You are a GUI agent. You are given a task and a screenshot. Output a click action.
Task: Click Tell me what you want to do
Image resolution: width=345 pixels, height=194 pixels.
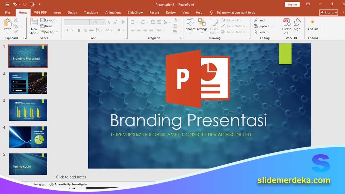point(236,13)
